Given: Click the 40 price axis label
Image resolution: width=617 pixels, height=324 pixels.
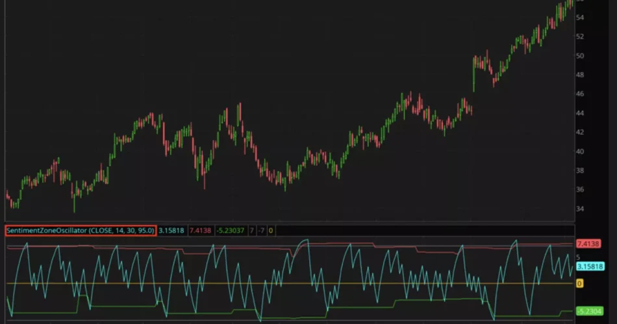Looking at the screenshot, I should (x=581, y=152).
